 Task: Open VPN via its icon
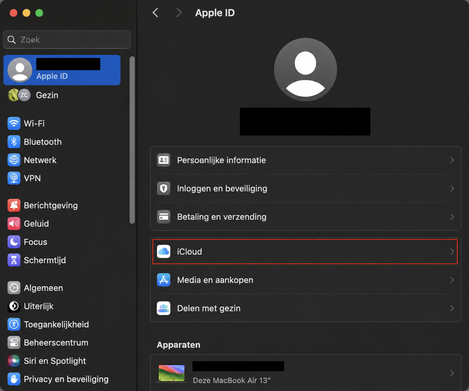pyautogui.click(x=14, y=178)
